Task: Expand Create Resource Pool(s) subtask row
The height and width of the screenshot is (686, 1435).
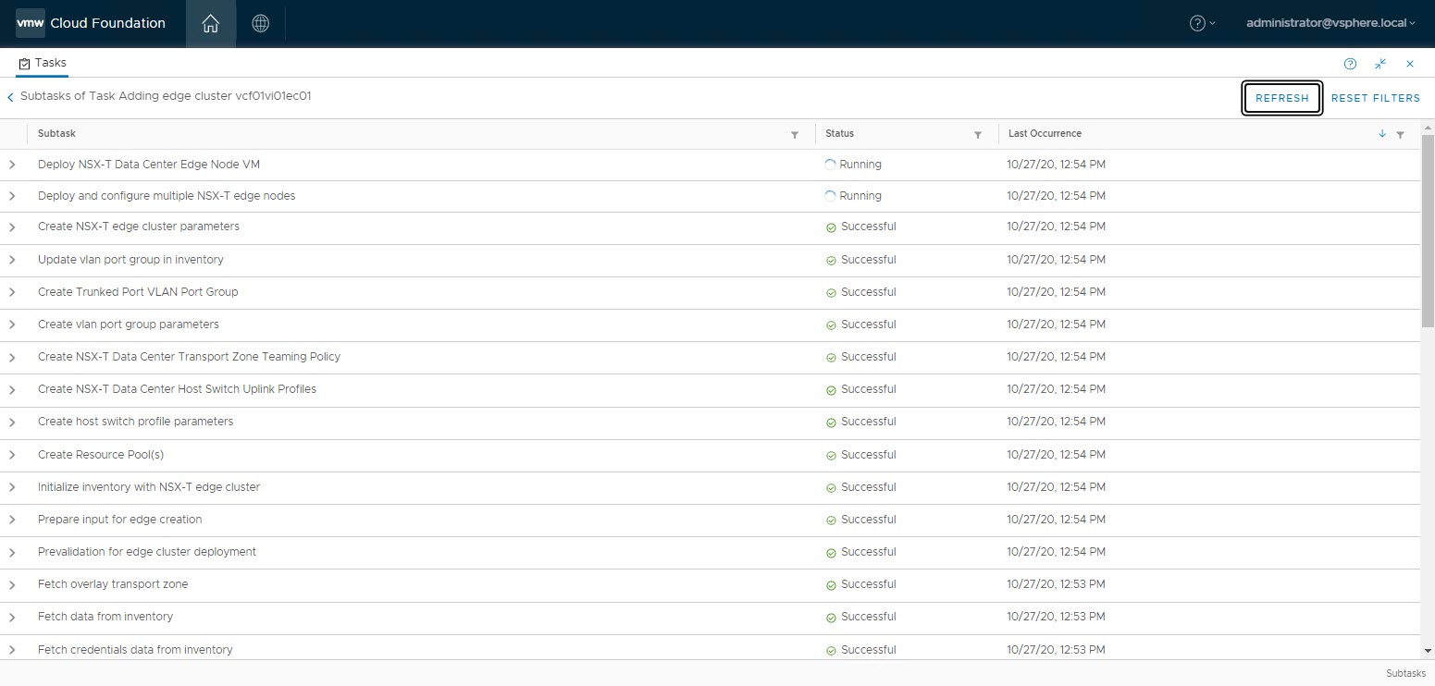Action: pyautogui.click(x=12, y=455)
